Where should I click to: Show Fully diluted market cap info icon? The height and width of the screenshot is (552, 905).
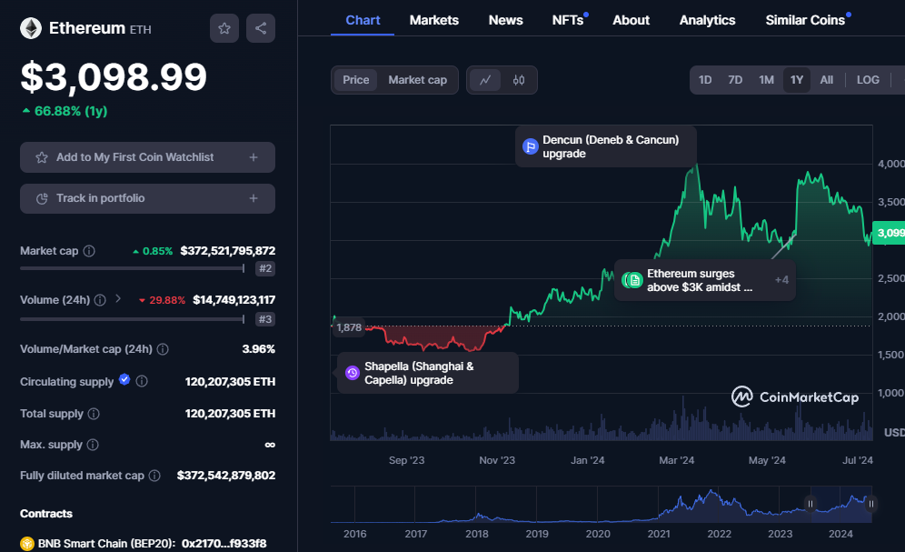pyautogui.click(x=154, y=476)
